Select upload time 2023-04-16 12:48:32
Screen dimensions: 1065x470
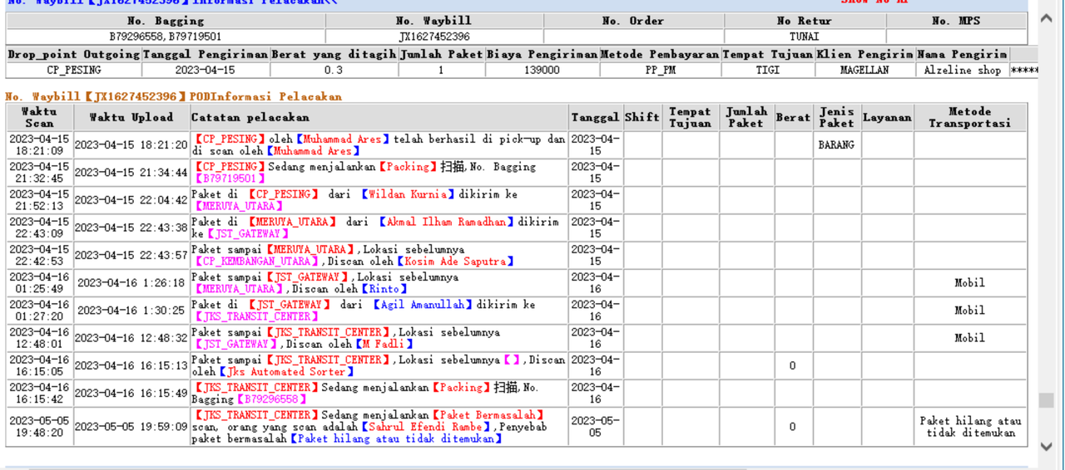[131, 338]
